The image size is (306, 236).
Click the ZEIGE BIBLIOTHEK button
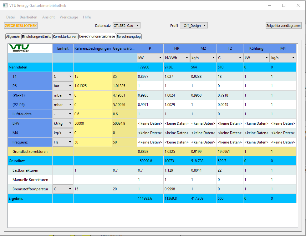point(21,26)
